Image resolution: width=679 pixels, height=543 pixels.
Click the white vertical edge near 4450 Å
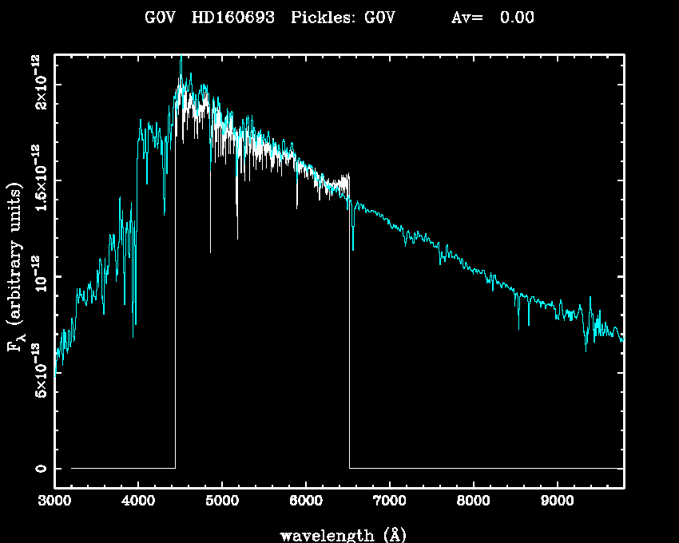tap(175, 319)
